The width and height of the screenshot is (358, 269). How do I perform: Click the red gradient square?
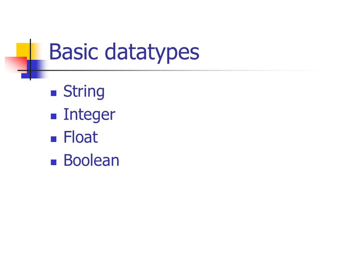coord(16,65)
